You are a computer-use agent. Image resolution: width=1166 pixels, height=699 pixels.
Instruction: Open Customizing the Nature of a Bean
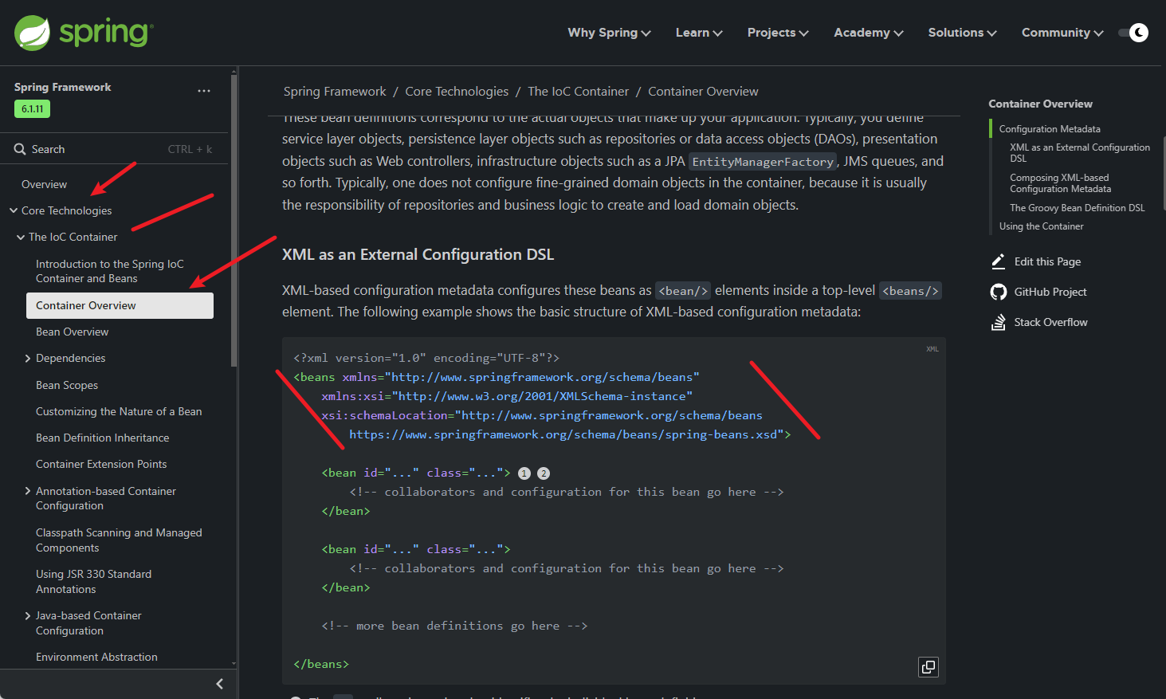(x=119, y=411)
